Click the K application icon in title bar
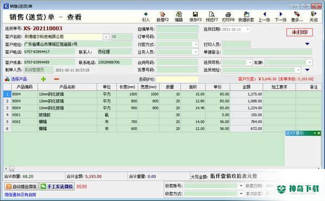 [6, 6]
